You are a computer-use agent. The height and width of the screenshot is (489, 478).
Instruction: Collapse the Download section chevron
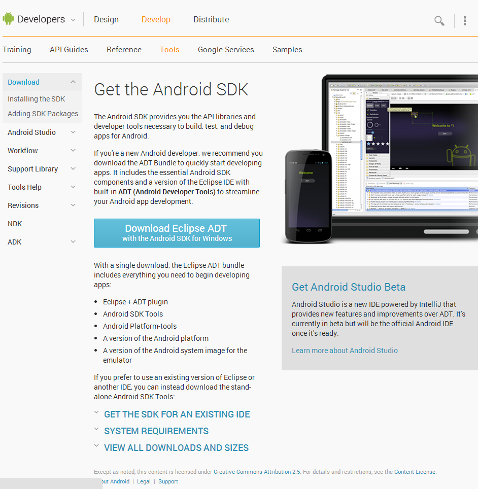(73, 82)
